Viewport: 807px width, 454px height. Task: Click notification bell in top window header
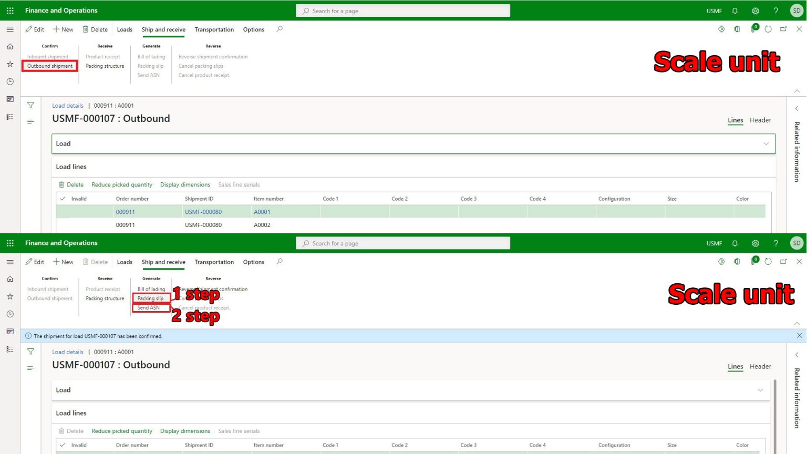[735, 11]
